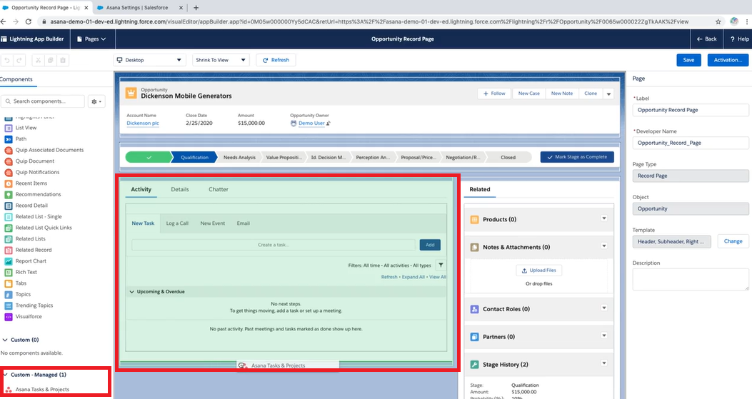Click Mark Stage as Complete
This screenshot has width=752, height=399.
pos(577,157)
